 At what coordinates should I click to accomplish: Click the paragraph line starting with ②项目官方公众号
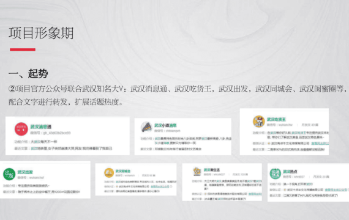178,89
